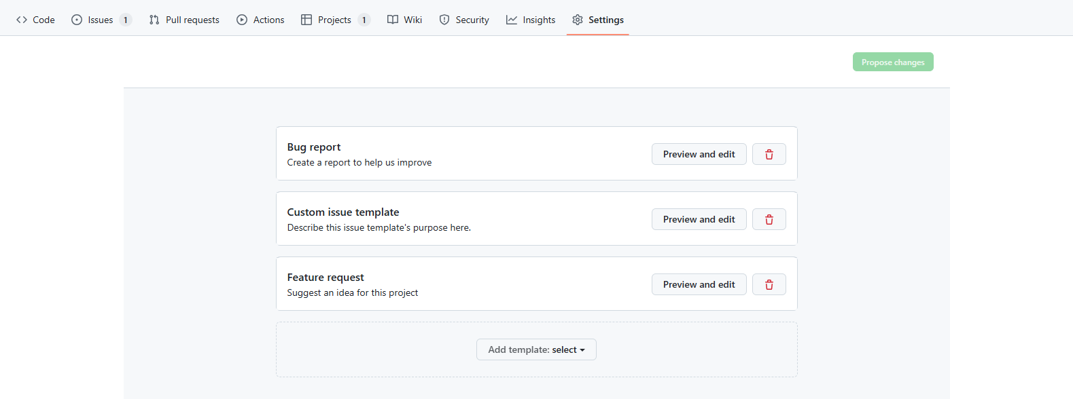This screenshot has height=399, width=1073.
Task: Click the Issues count badge
Action: 126,20
